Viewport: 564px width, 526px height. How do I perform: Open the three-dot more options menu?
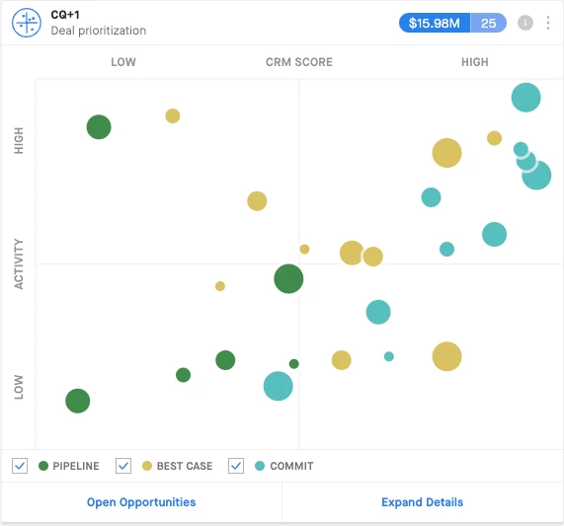point(548,23)
